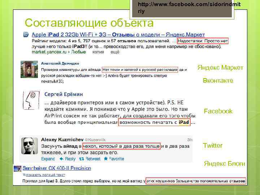Click the 'ещё' more link

(x=115, y=52)
